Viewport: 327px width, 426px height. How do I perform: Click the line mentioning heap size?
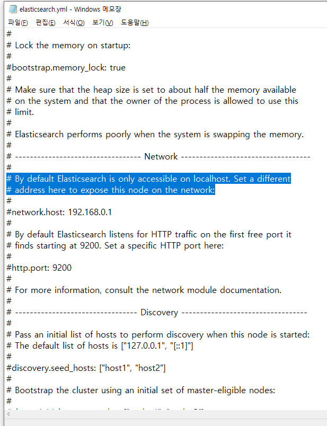click(x=150, y=90)
